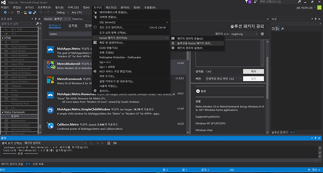Click the metro search input field
This screenshot has height=173, width=323.
click(x=70, y=34)
